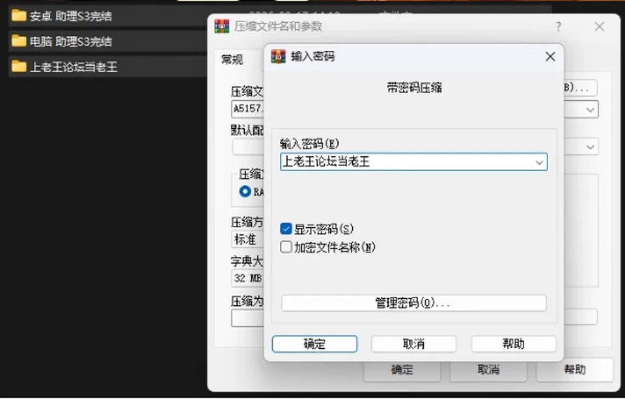The width and height of the screenshot is (625, 399).
Task: Click the archive name field starting A5157
Action: [x=247, y=109]
